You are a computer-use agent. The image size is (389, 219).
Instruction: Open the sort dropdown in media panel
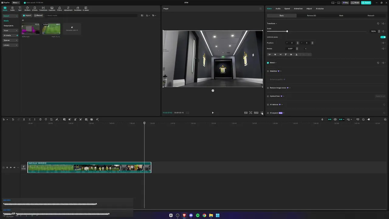click(x=148, y=15)
